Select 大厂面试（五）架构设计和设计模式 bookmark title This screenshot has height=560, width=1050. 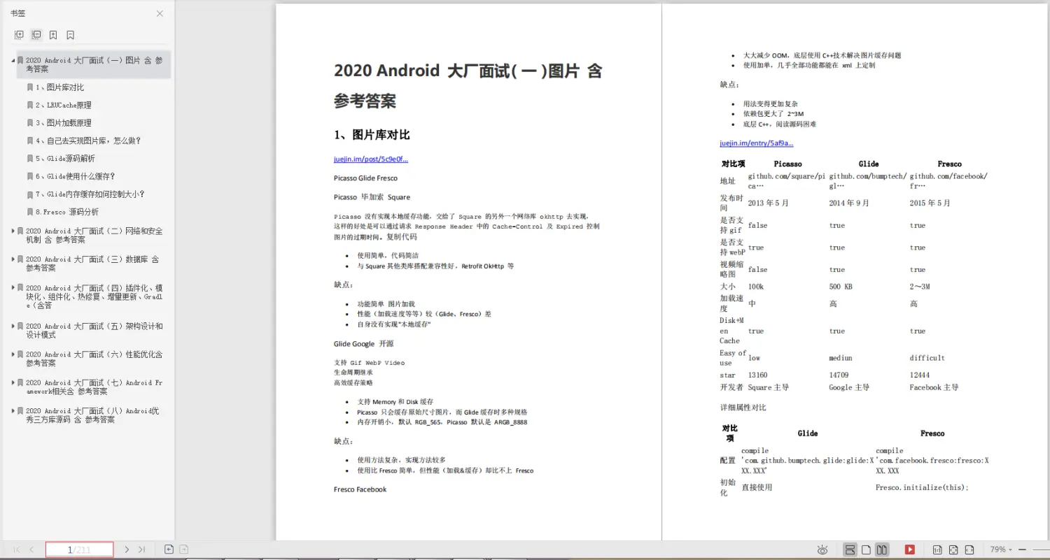point(94,331)
